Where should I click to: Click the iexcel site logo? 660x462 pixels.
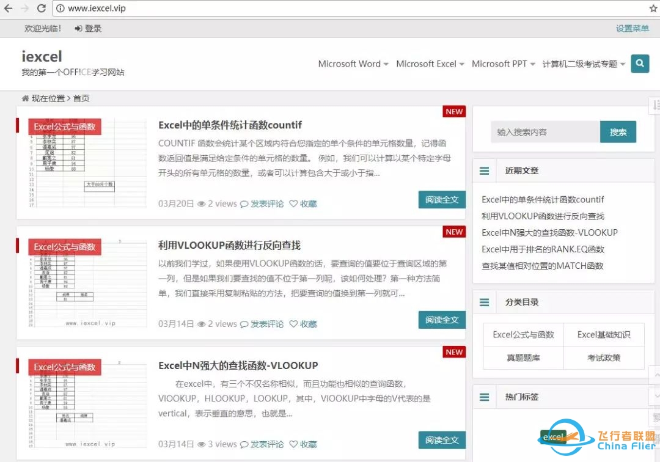(x=42, y=56)
